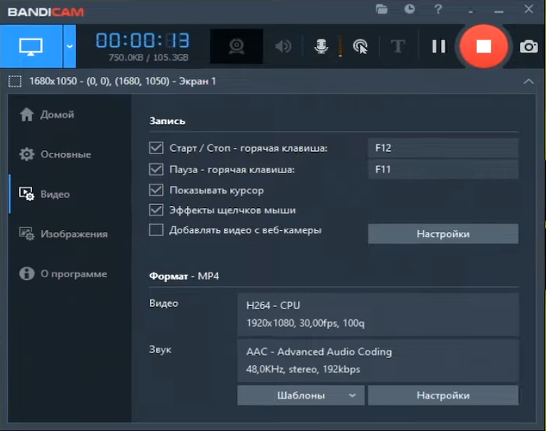This screenshot has height=431, width=546.
Task: Open format Настройки button beside Шаблоны
Action: pos(443,395)
